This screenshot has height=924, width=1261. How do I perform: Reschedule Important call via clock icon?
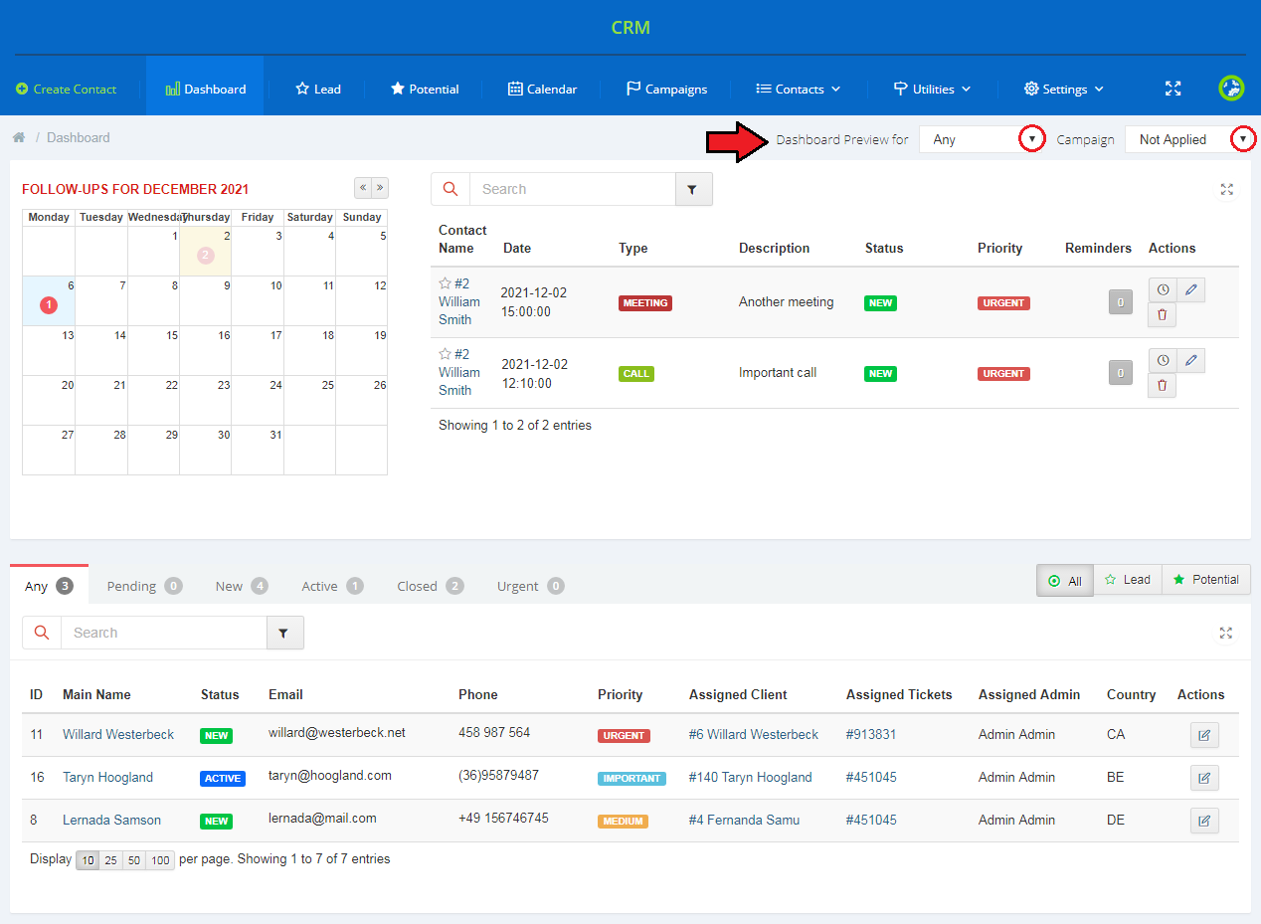(x=1163, y=360)
